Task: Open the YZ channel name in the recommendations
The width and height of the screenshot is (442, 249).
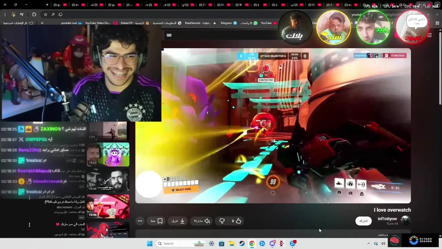Action: (83, 229)
